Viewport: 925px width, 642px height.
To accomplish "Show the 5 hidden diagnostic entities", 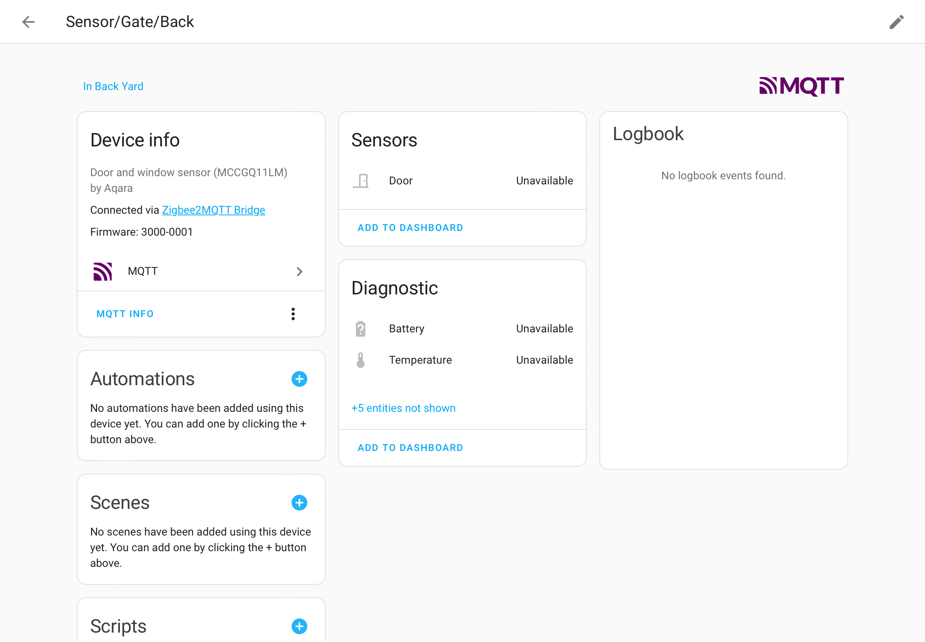I will [x=403, y=408].
